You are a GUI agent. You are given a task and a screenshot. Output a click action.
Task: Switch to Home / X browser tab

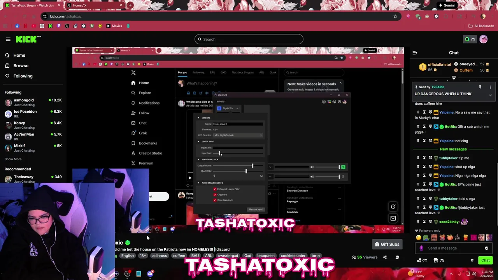click(x=95, y=5)
